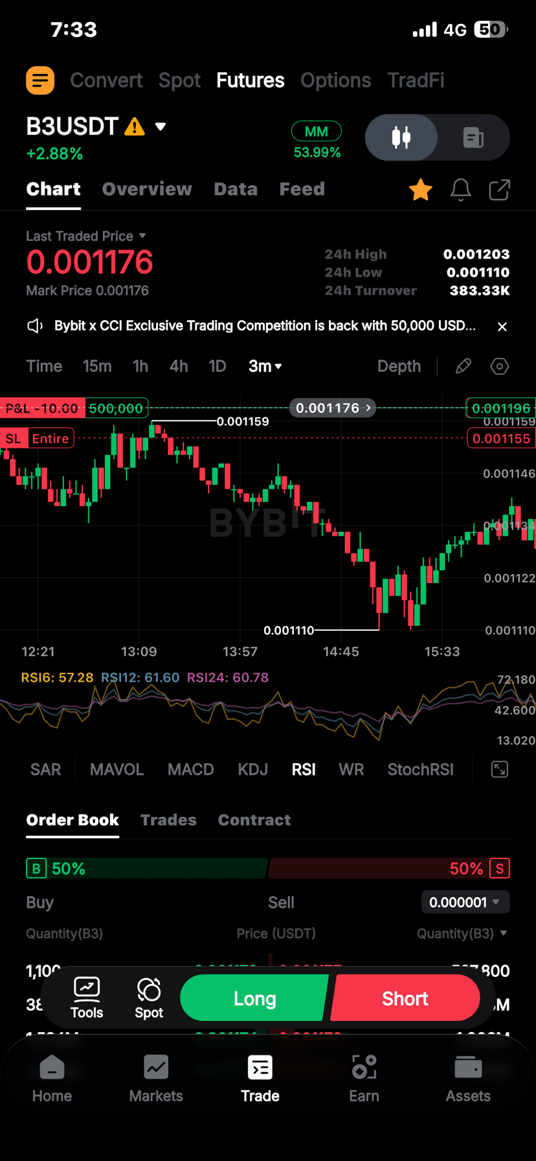This screenshot has width=536, height=1161.
Task: Switch to the Overview tab
Action: coord(147,189)
